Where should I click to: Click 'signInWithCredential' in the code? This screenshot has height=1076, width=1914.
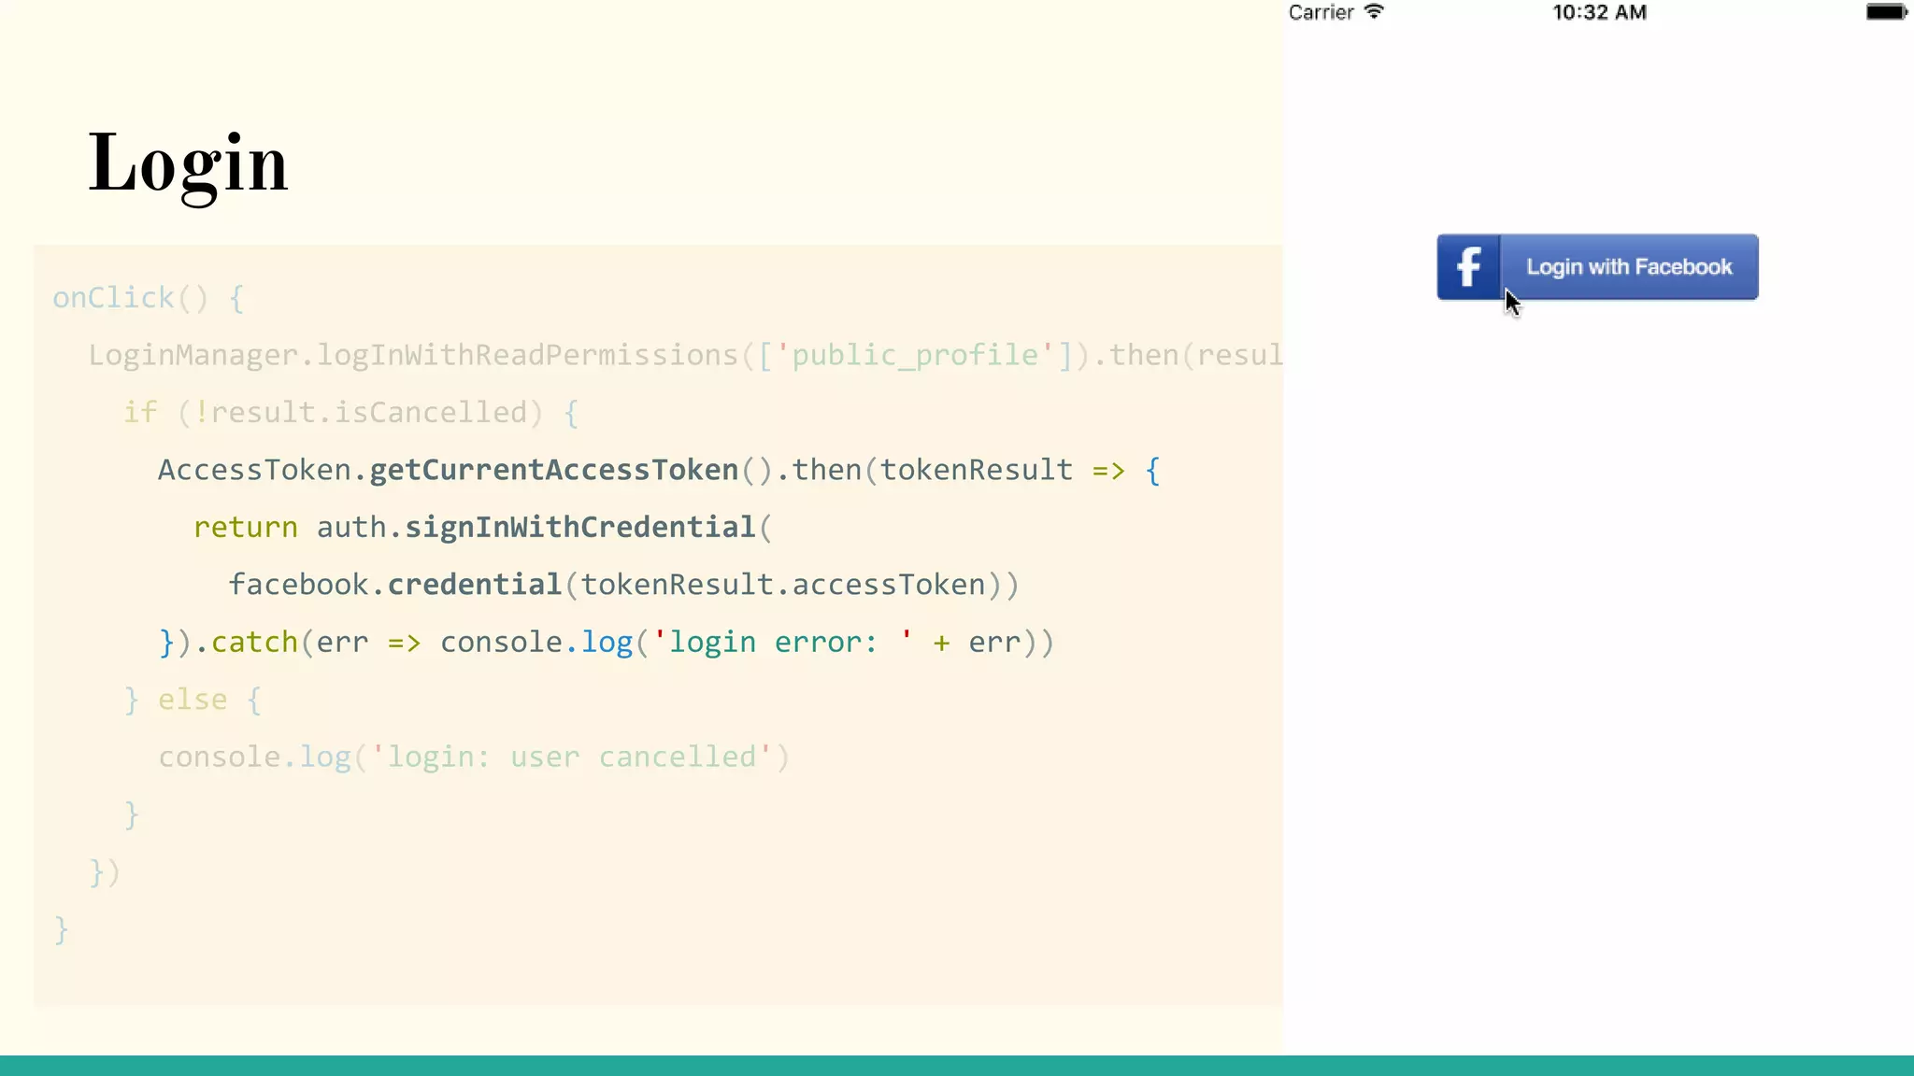(580, 528)
